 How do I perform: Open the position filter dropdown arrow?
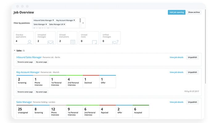click(83, 23)
